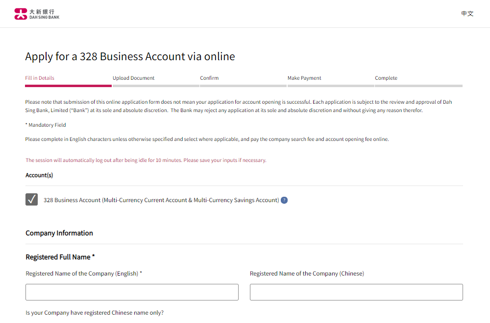
Task: Click the checkmark icon in the account checkbox
Action: (31, 200)
